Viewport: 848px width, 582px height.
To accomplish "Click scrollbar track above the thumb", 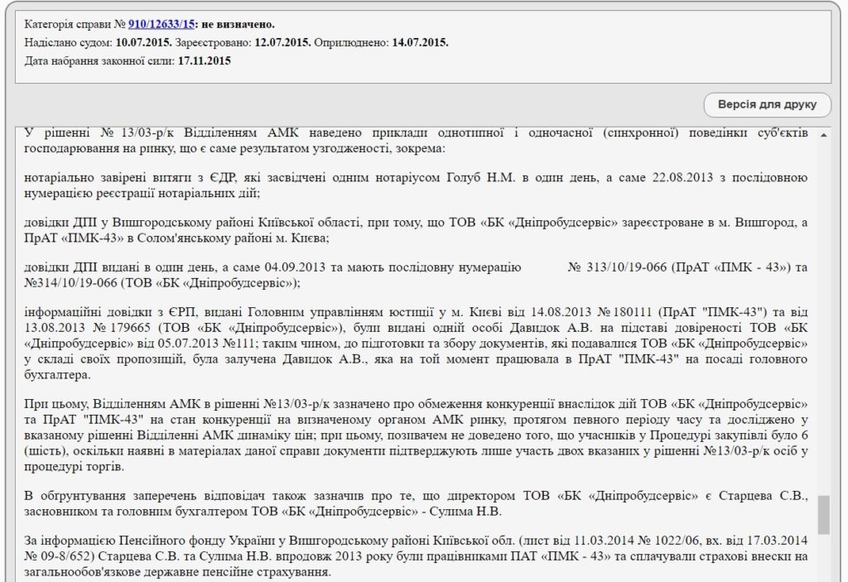I will click(823, 315).
